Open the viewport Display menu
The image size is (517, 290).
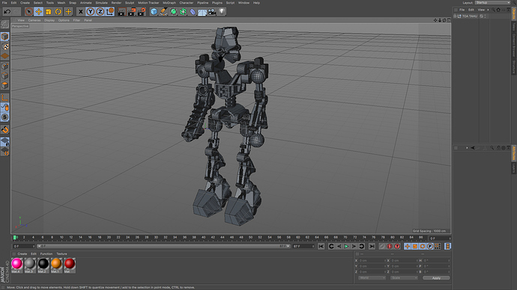(x=49, y=20)
